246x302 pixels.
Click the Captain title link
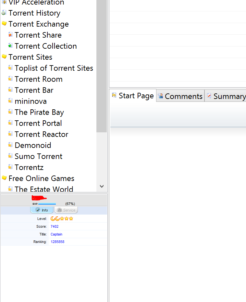[x=56, y=234]
